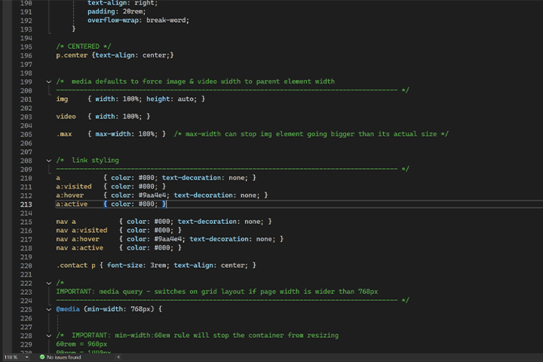This screenshot has width=543, height=362.
Task: Collapse the @media block at line 225
Action: 49,309
